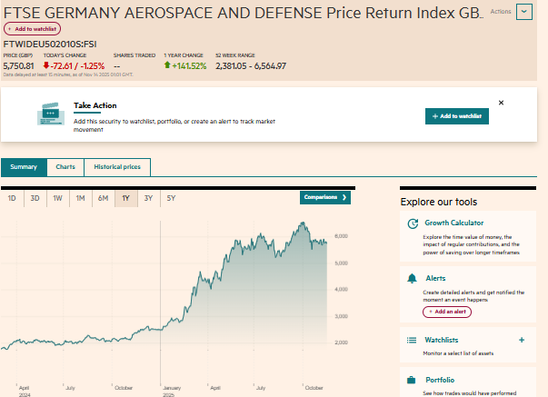
Task: Choose the 3Y chart range
Action: click(148, 198)
